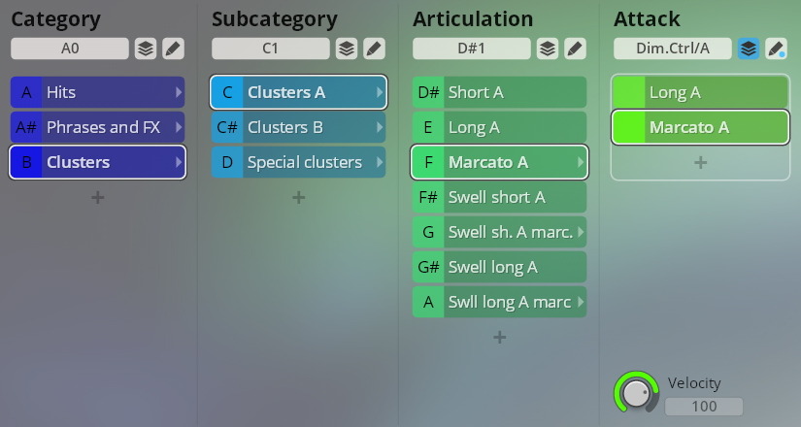Click the Category layers stack icon
Image resolution: width=801 pixels, height=427 pixels.
click(x=145, y=49)
